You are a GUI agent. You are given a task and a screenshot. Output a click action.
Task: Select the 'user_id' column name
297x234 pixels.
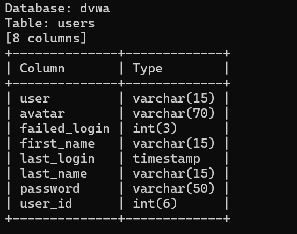click(x=46, y=204)
